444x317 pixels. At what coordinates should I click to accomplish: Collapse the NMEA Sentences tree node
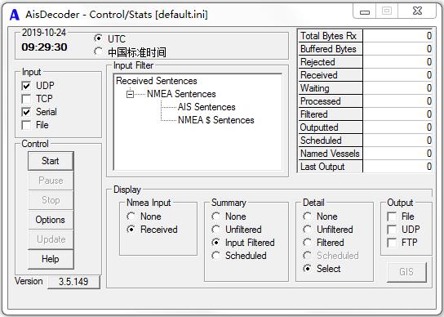tap(130, 94)
